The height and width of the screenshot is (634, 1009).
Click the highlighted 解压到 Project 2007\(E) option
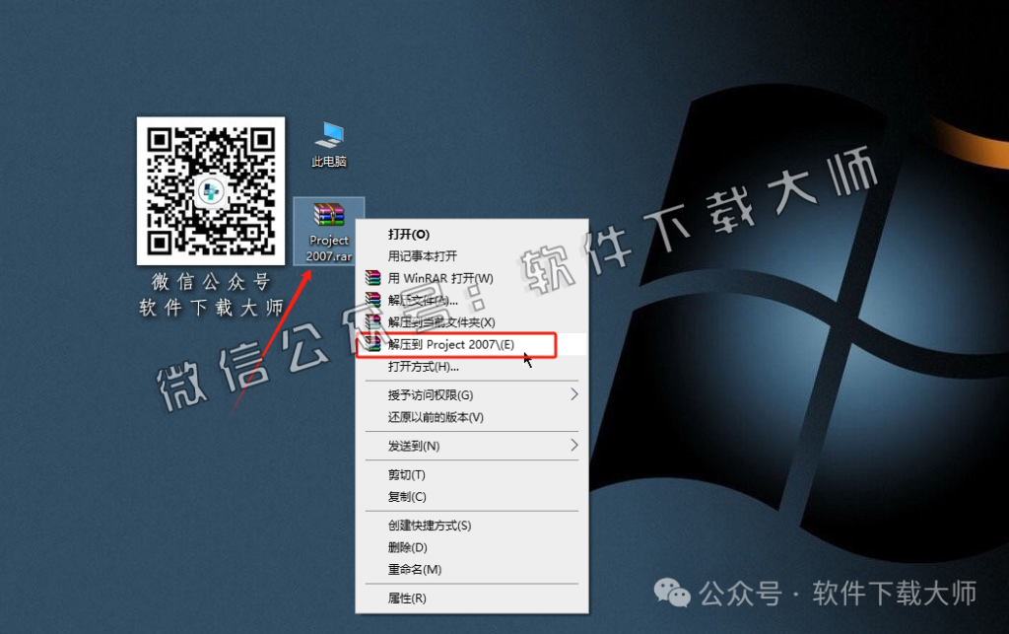[453, 345]
